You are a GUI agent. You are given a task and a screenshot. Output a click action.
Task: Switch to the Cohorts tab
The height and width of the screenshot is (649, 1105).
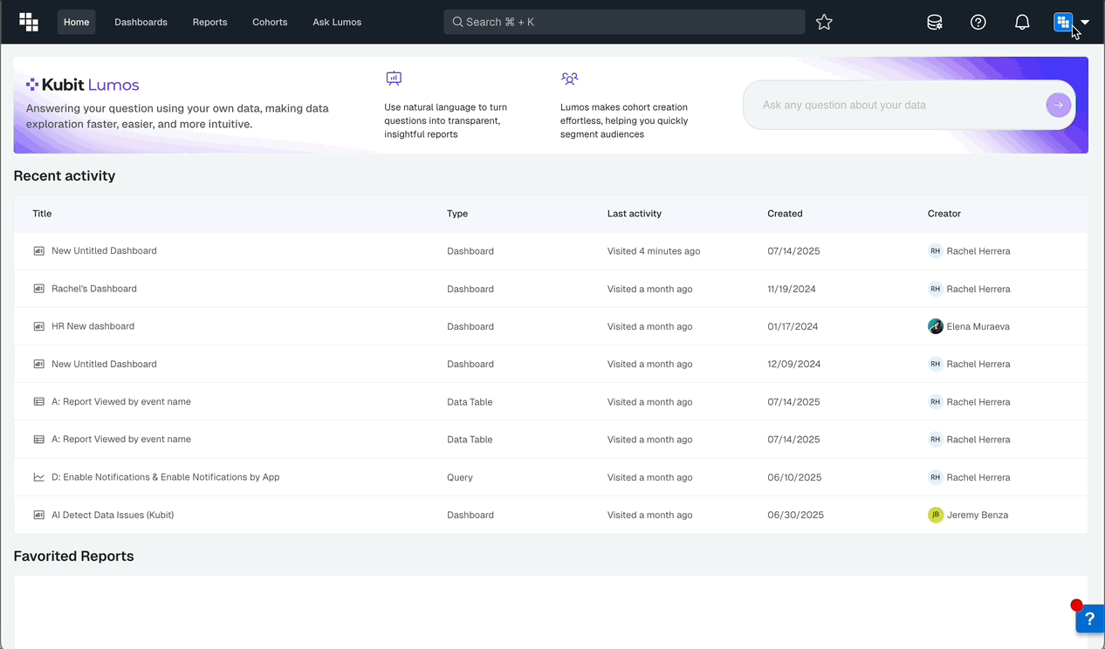tap(270, 22)
